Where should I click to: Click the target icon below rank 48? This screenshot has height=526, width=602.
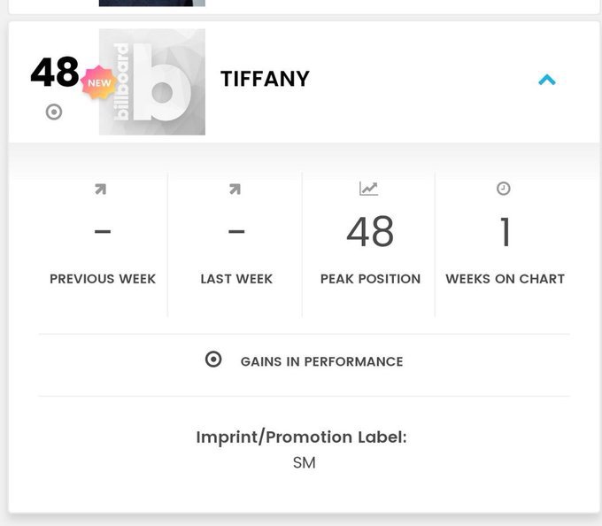[54, 112]
